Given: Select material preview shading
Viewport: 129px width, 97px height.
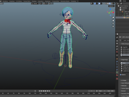Looking at the screenshot, I should click(x=110, y=4).
